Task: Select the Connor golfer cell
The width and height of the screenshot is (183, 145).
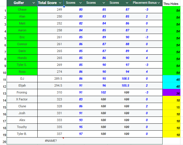Action: pos(22,44)
